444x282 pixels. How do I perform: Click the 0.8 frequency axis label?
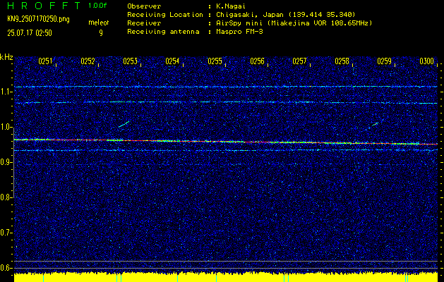coord(5,197)
